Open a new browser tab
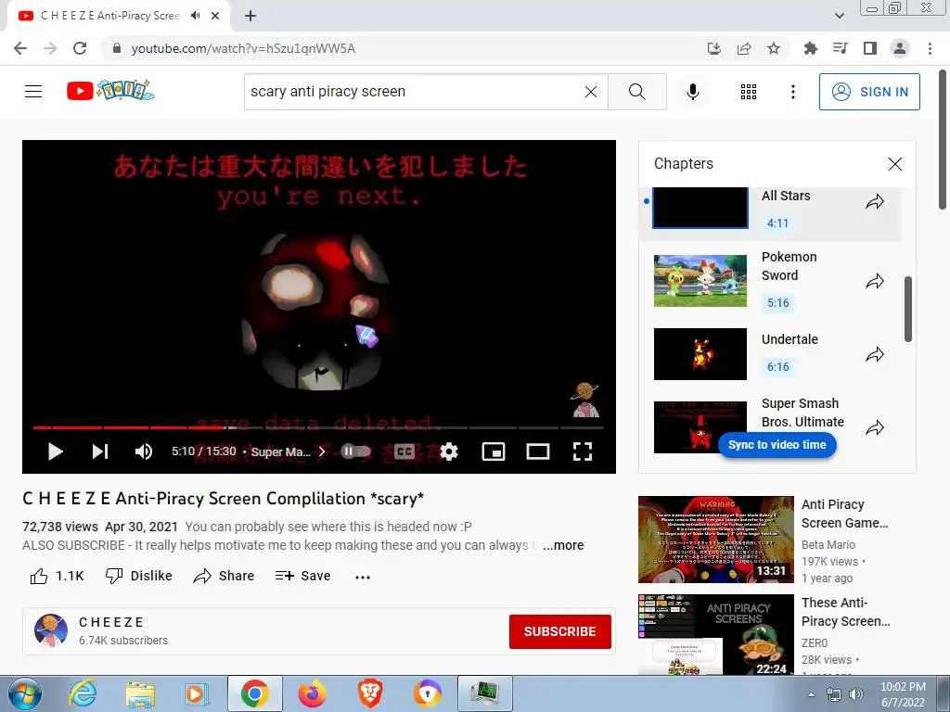Viewport: 950px width, 712px height. pos(250,16)
